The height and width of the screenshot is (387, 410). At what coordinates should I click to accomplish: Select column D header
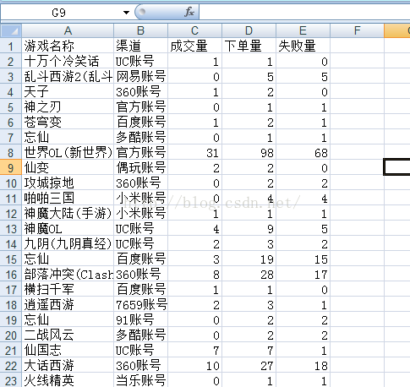[249, 30]
